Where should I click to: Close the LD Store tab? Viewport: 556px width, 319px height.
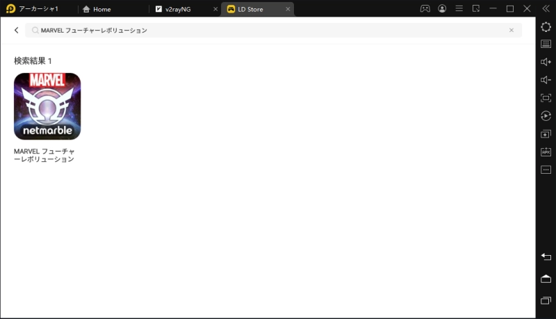click(288, 9)
